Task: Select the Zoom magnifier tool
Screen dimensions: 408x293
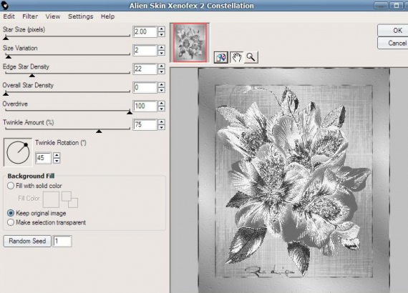Action: [x=251, y=57]
